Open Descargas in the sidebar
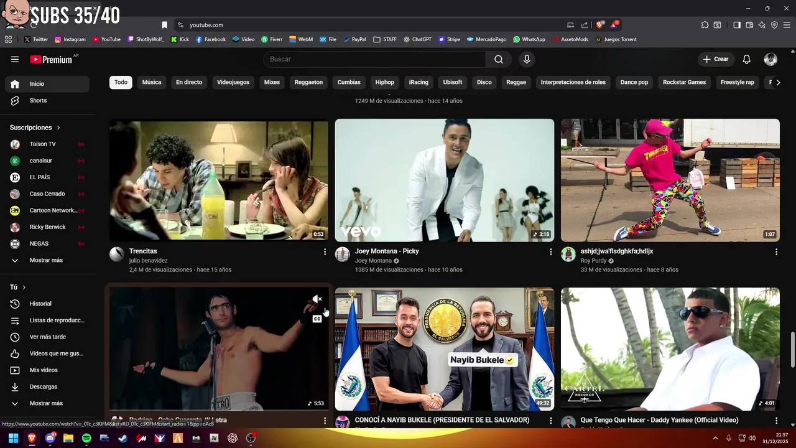 (x=47, y=386)
